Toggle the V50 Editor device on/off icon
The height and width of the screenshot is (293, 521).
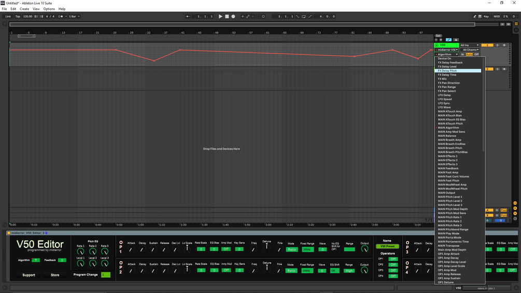coord(9,233)
